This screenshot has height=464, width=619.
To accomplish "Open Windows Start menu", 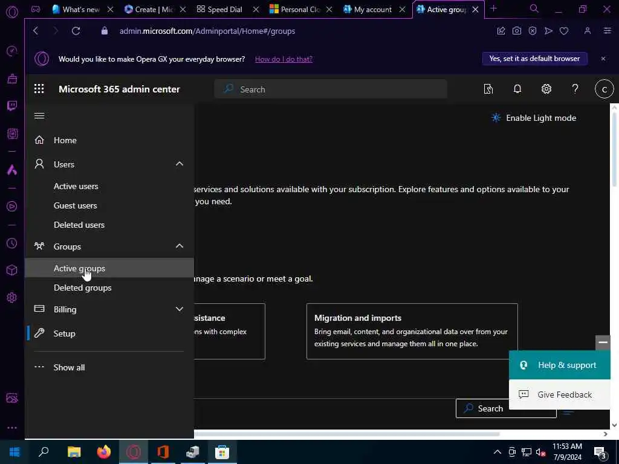I will 15,452.
